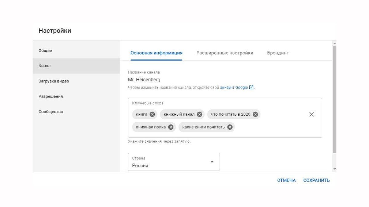
Task: Click the Настройки dialog title
Action: pyautogui.click(x=55, y=31)
